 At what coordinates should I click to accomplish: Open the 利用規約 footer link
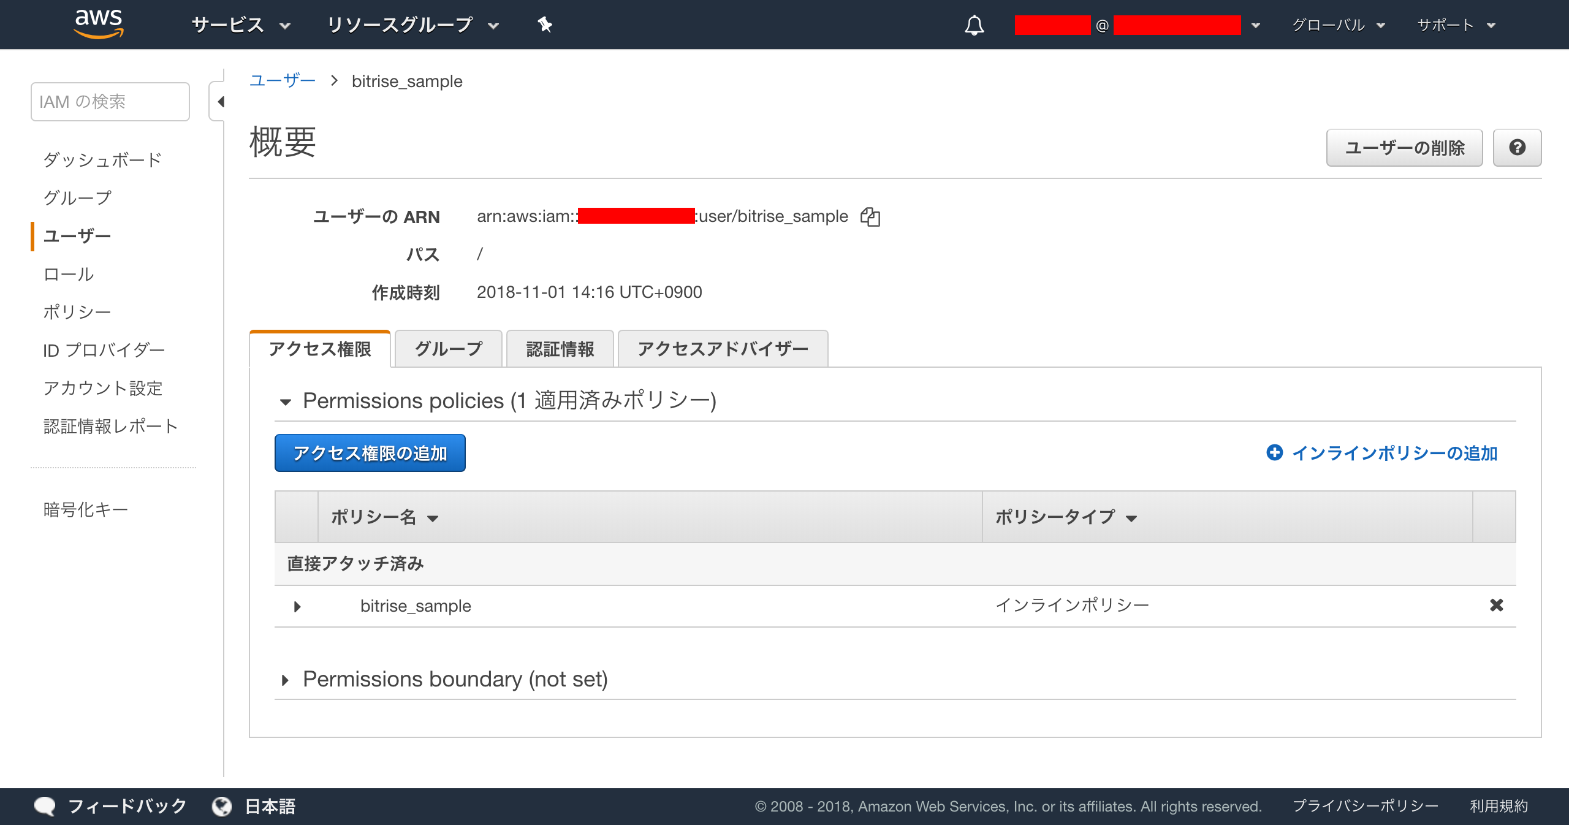coord(1499,806)
